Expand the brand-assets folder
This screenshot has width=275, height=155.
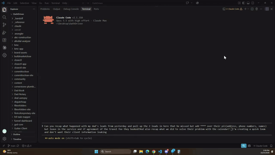click(20, 52)
